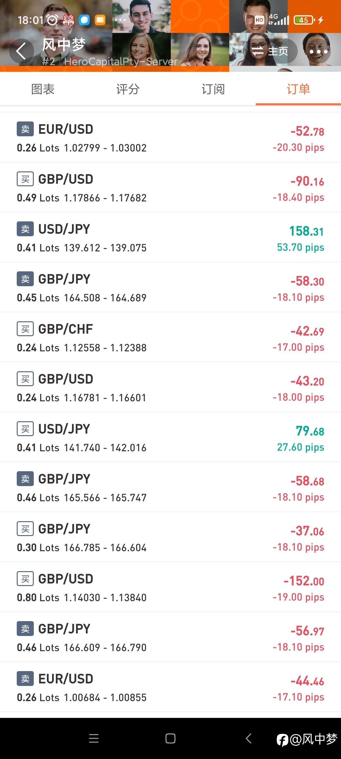Tap the 158.31 profit amount
The width and height of the screenshot is (341, 759).
pos(306,231)
